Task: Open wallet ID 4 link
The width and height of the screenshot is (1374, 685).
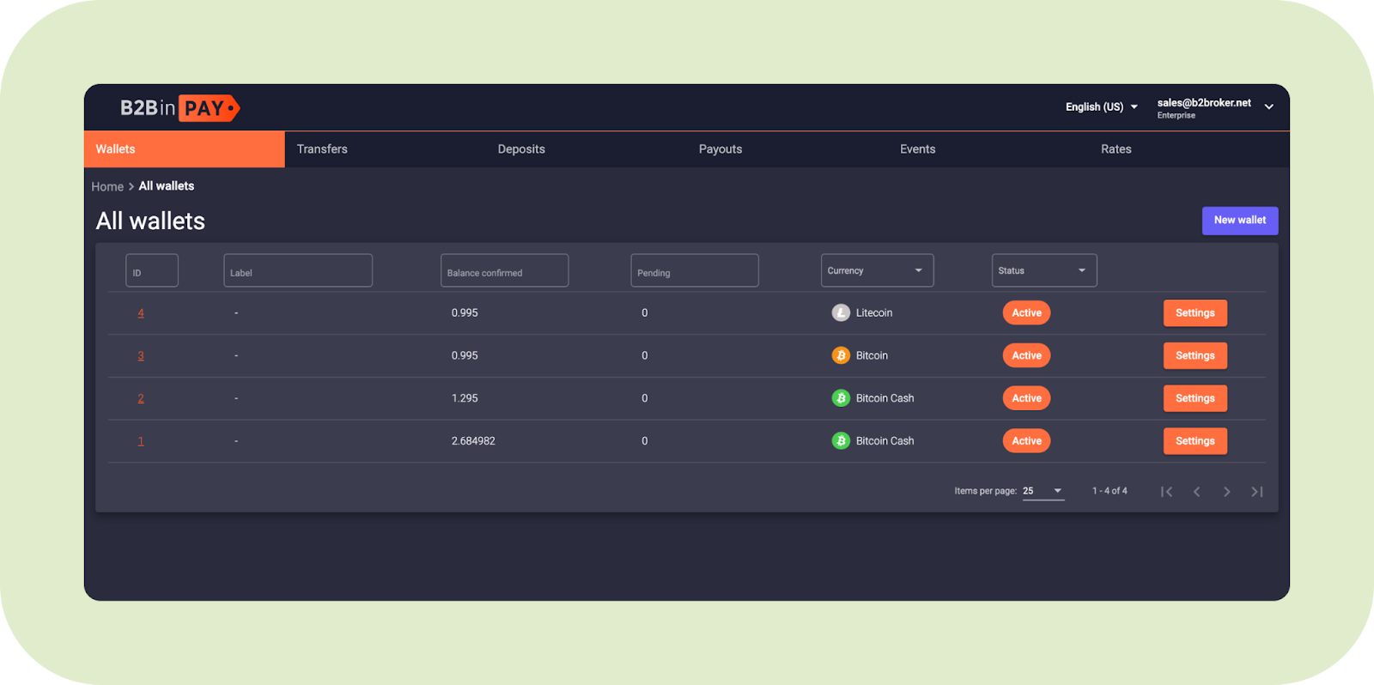Action: click(141, 312)
